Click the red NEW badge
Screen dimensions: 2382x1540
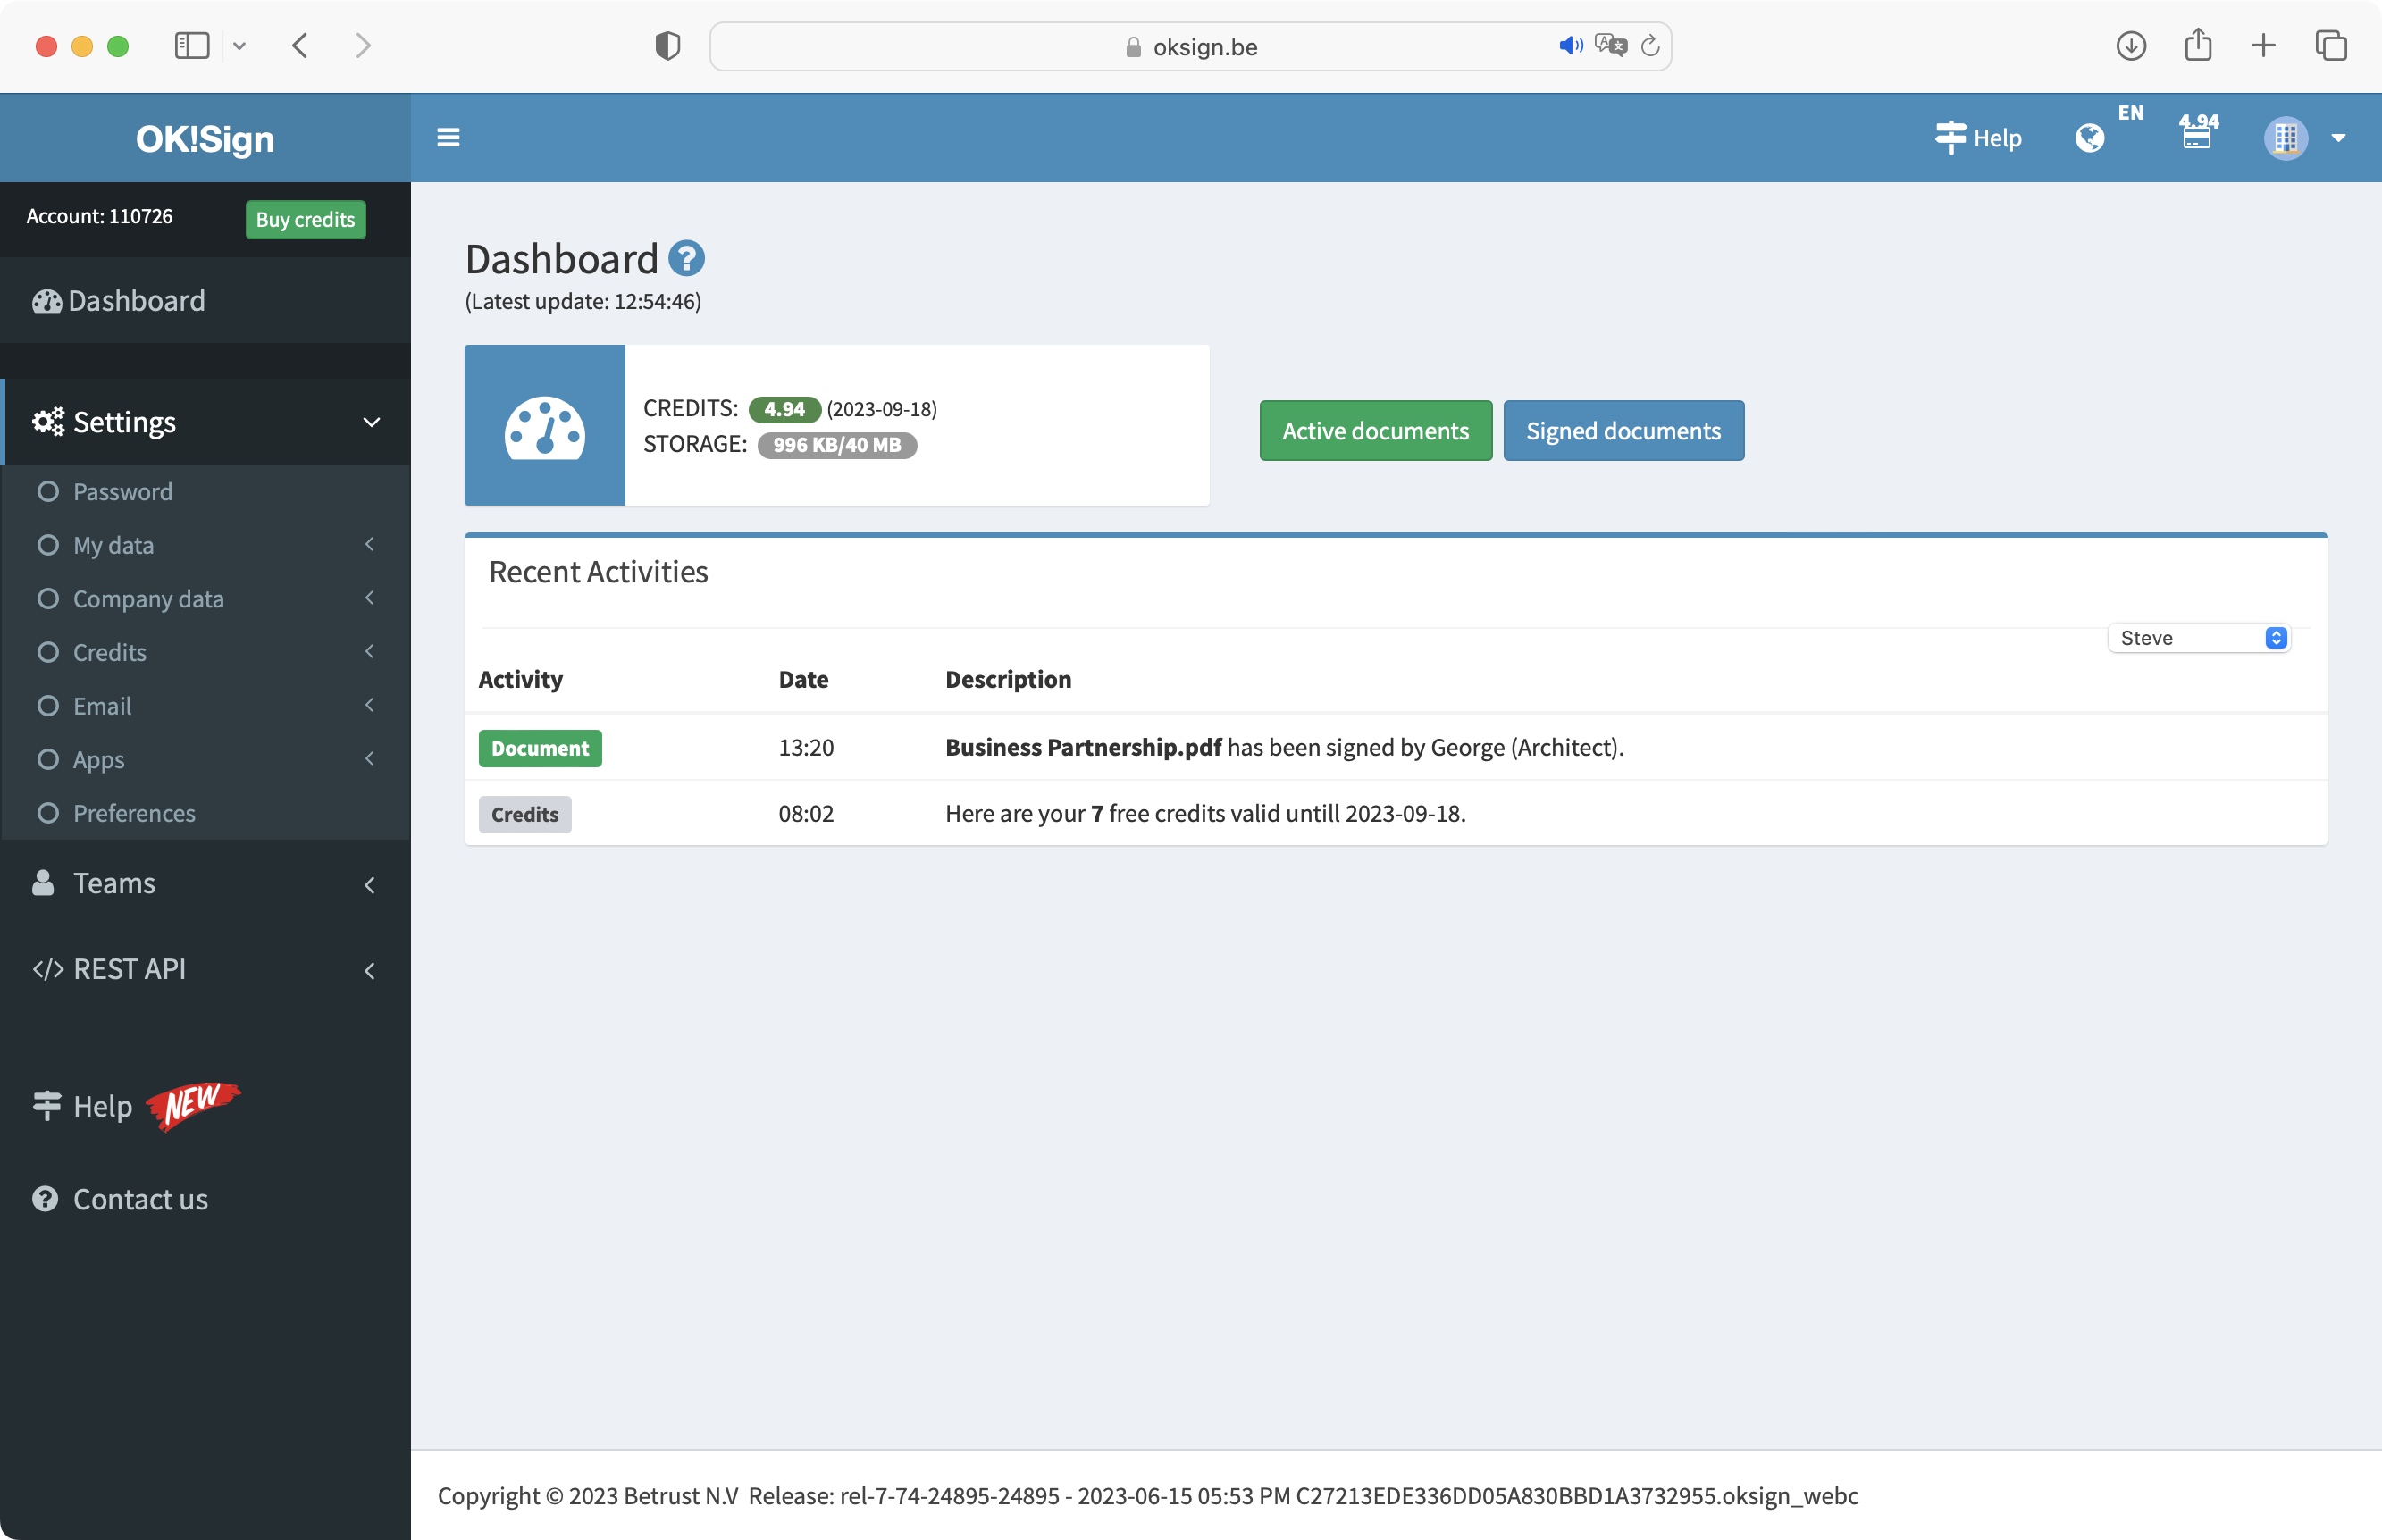193,1105
